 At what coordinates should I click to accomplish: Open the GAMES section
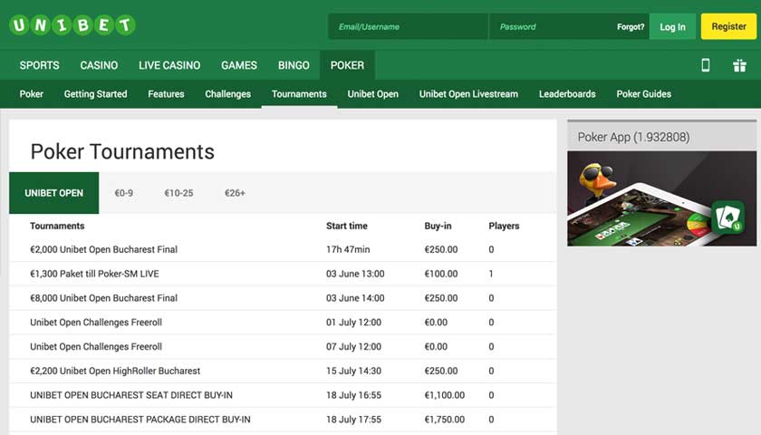(239, 65)
